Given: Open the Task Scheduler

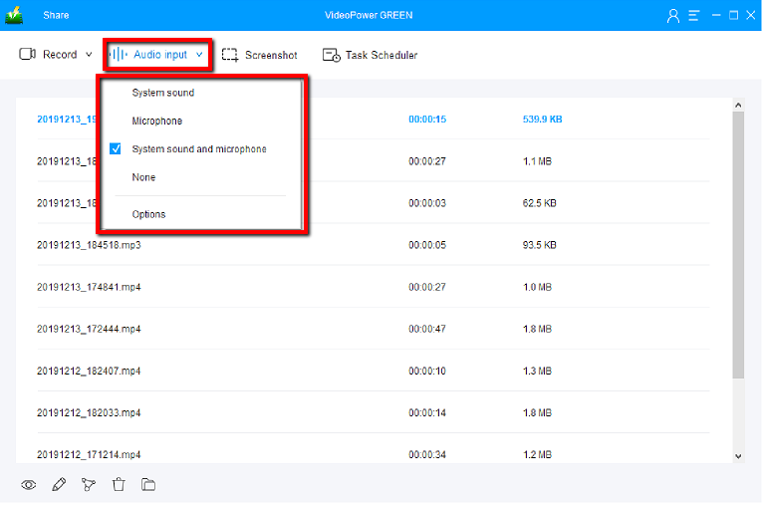Looking at the screenshot, I should 370,55.
